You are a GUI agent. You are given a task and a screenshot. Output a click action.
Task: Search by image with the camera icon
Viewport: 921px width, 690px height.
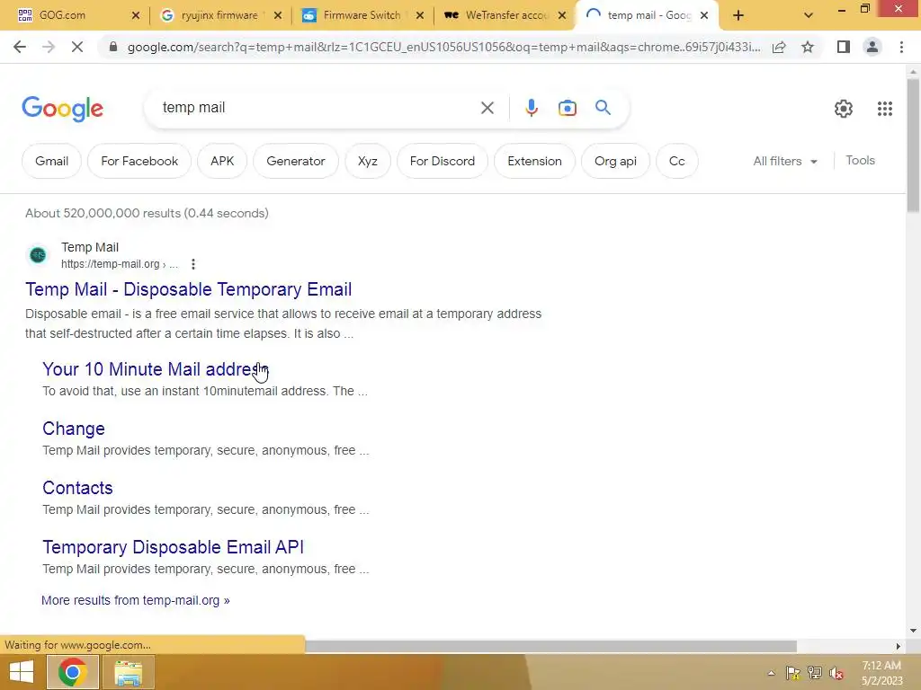[568, 108]
